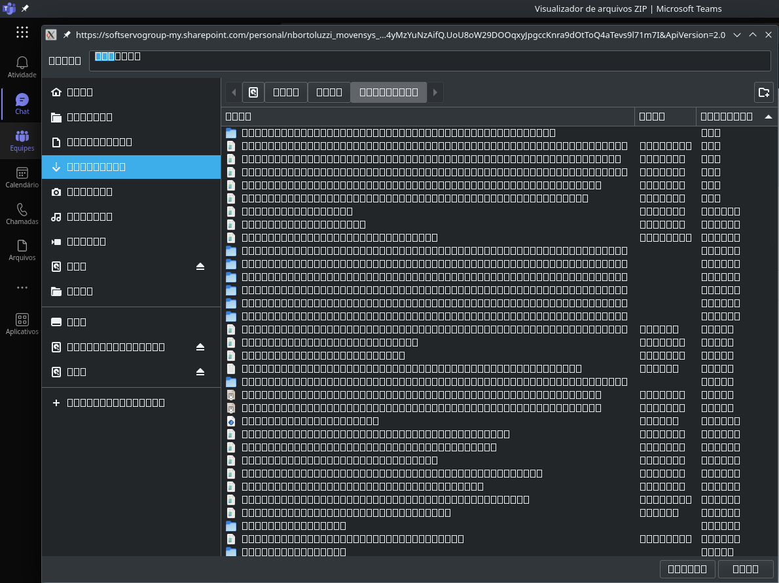
Task: Open Equipes in Teams sidebar
Action: coord(22,141)
